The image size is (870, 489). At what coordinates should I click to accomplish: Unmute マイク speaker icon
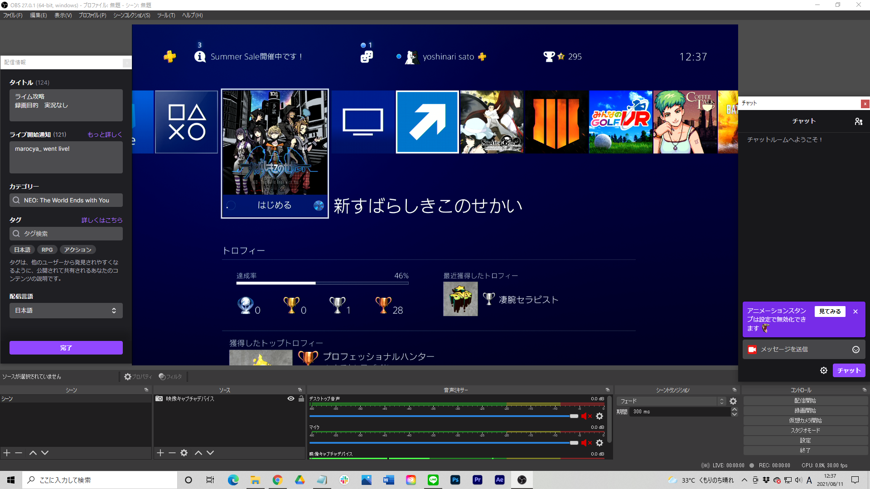click(x=586, y=443)
